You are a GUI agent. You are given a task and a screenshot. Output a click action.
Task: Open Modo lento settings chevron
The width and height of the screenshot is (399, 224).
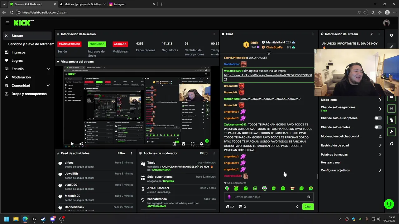(380, 100)
